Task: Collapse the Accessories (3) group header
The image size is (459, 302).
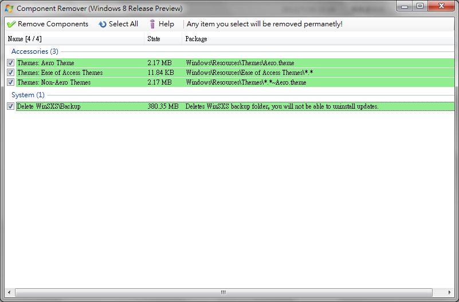Action: coord(35,51)
